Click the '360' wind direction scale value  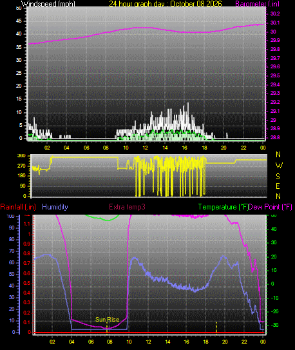(21, 156)
